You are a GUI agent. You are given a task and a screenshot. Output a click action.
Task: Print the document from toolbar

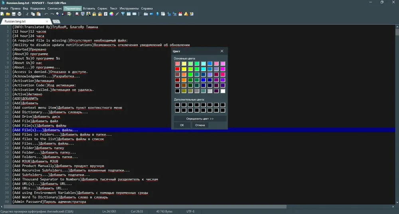coord(19,14)
